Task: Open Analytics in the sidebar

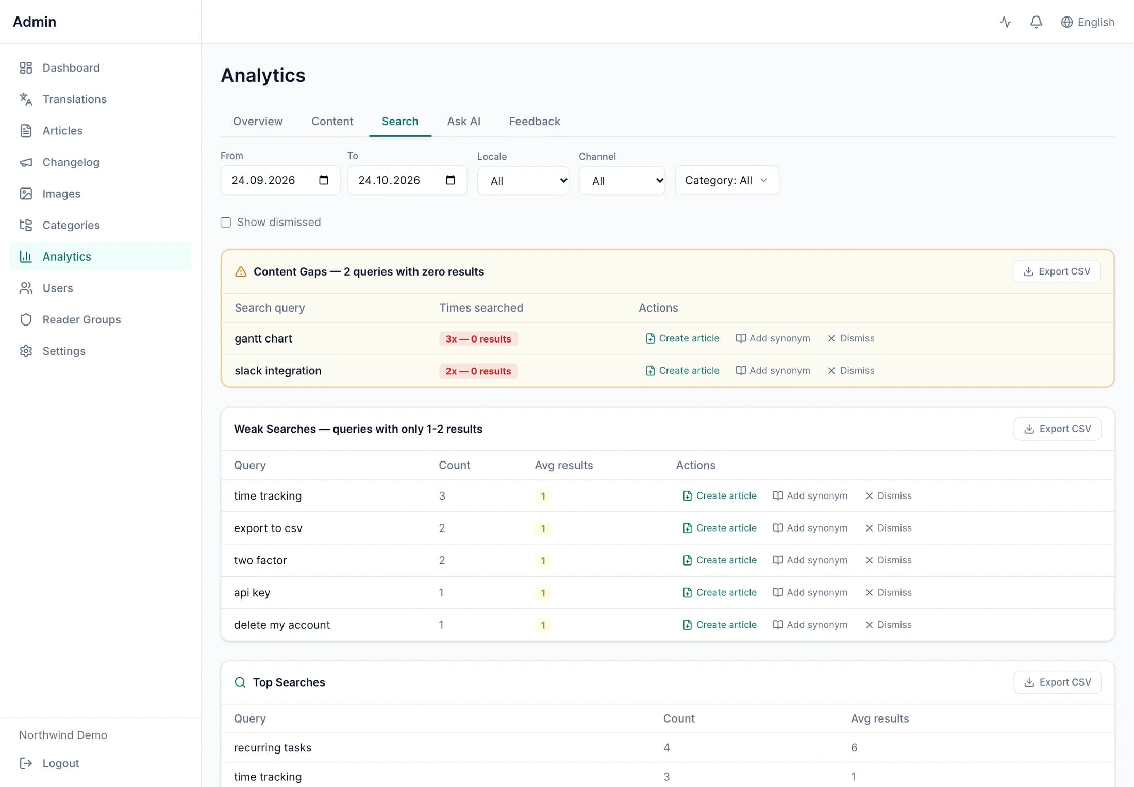Action: point(101,256)
